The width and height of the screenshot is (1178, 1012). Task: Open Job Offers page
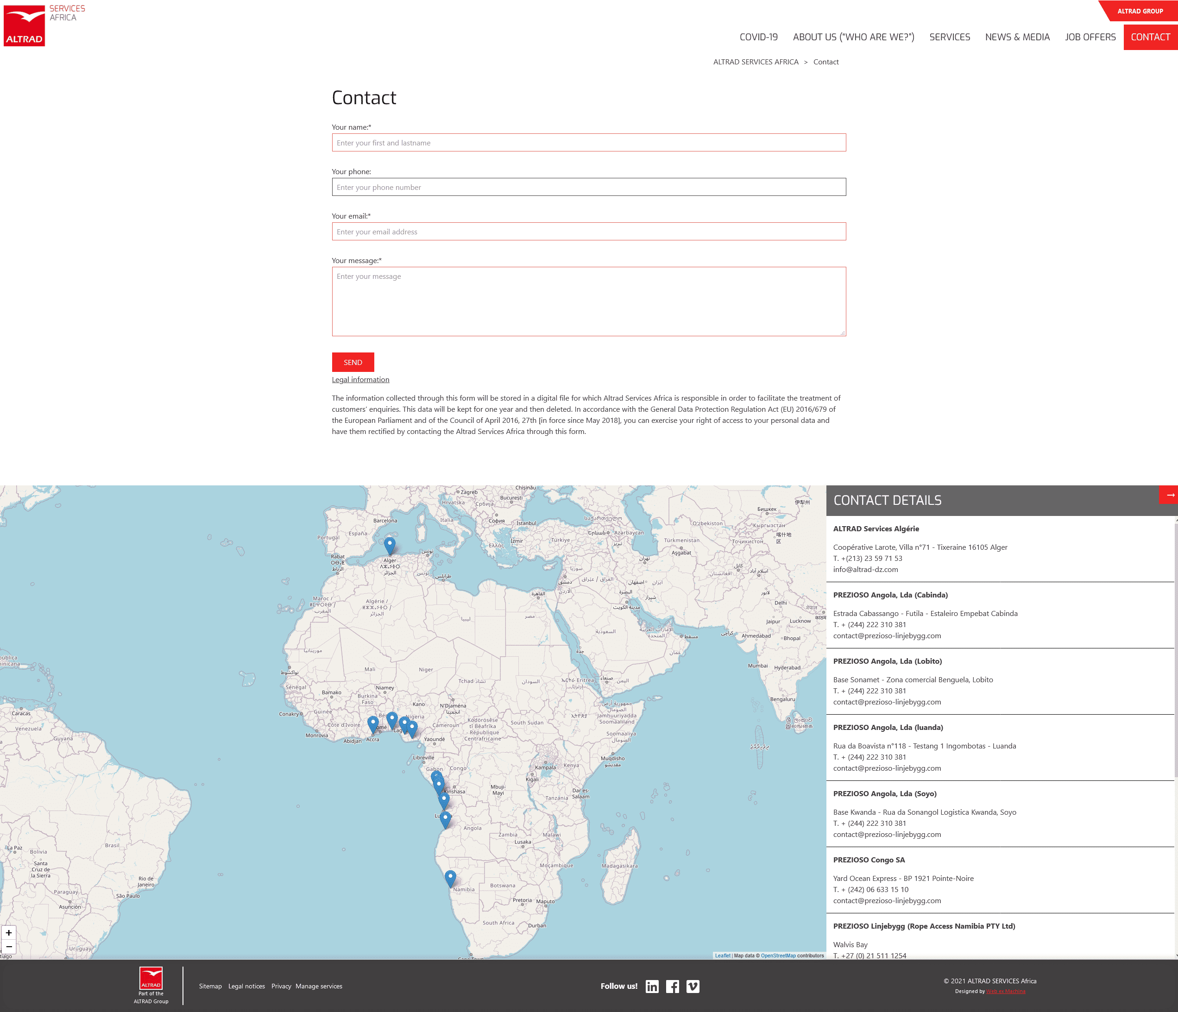tap(1090, 37)
